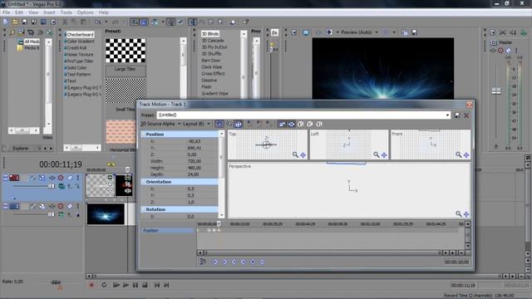Image resolution: width=532 pixels, height=299 pixels.
Task: Click the zoom magnifier in Top view
Action: 296,155
